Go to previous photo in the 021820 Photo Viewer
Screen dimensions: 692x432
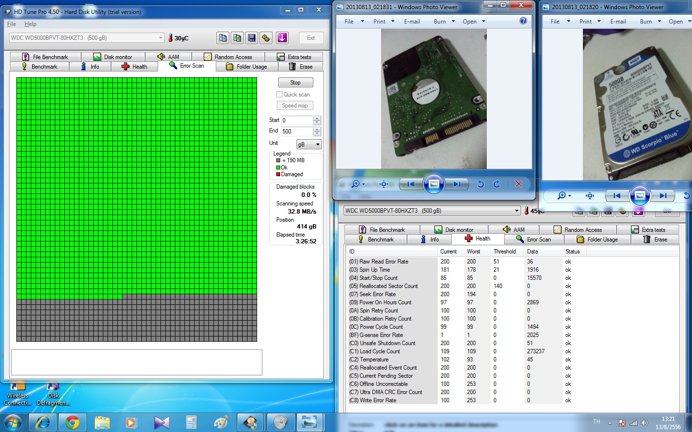(617, 195)
